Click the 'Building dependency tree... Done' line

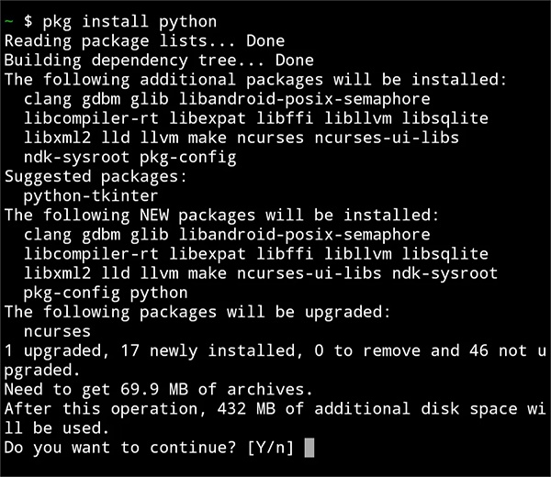tap(159, 61)
